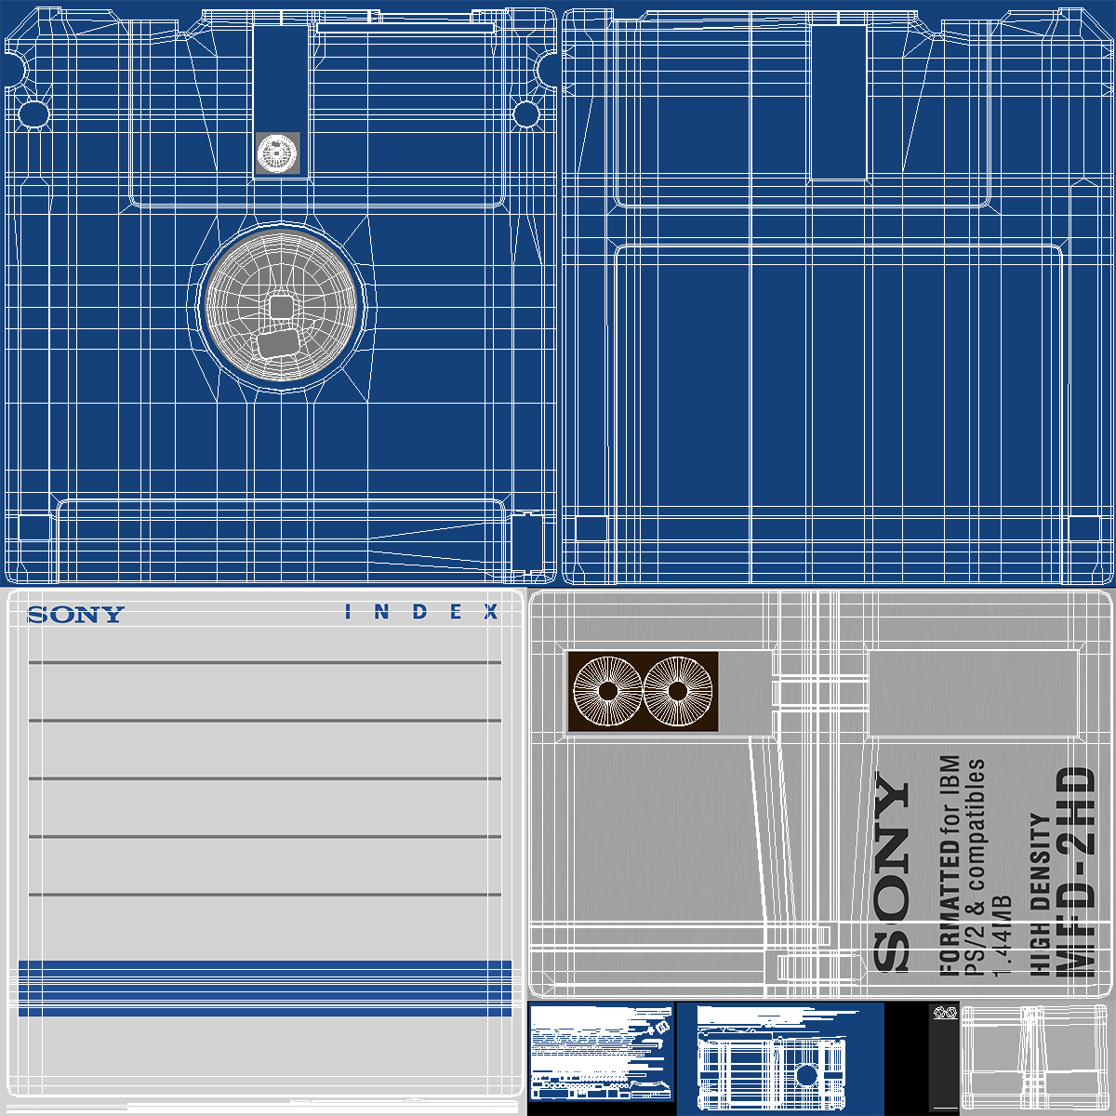Image resolution: width=1116 pixels, height=1116 pixels.
Task: Click the blue SONY logo on the label
Action: (75, 614)
